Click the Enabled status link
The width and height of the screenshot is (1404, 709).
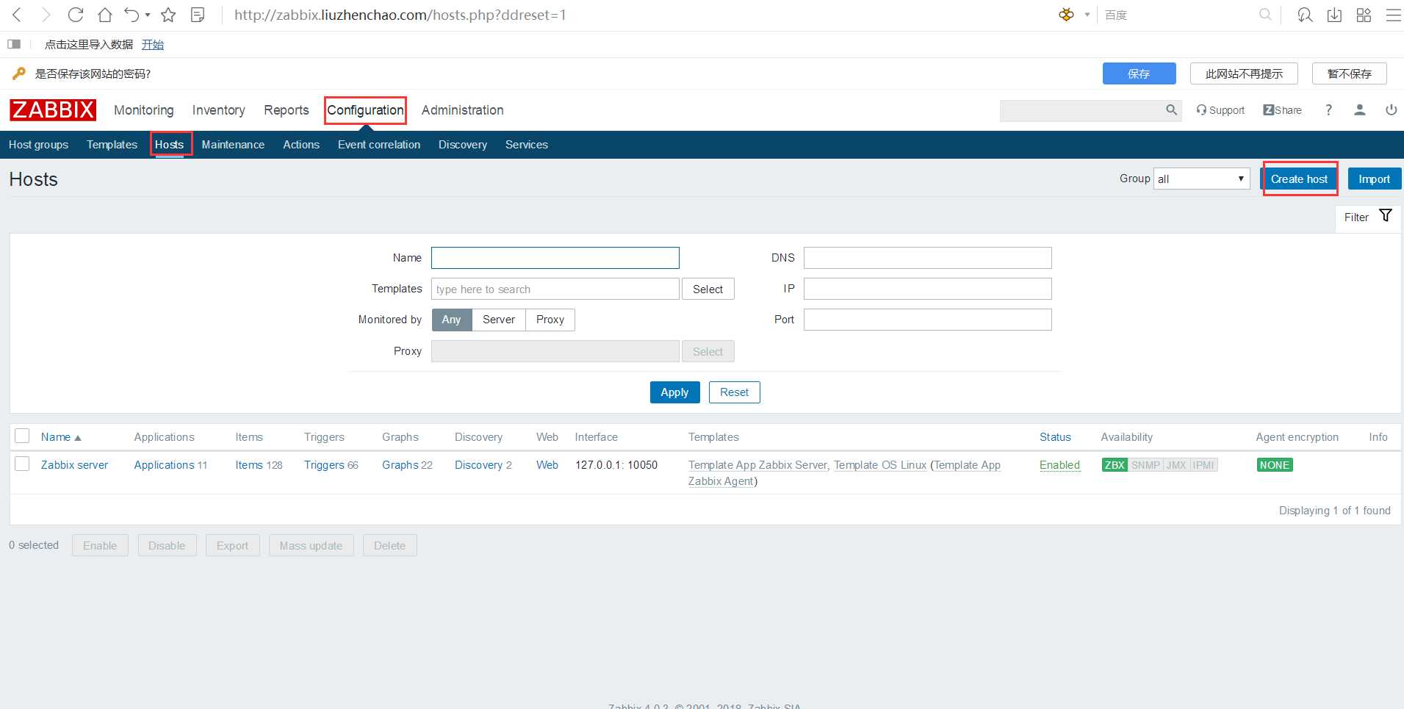click(1059, 465)
